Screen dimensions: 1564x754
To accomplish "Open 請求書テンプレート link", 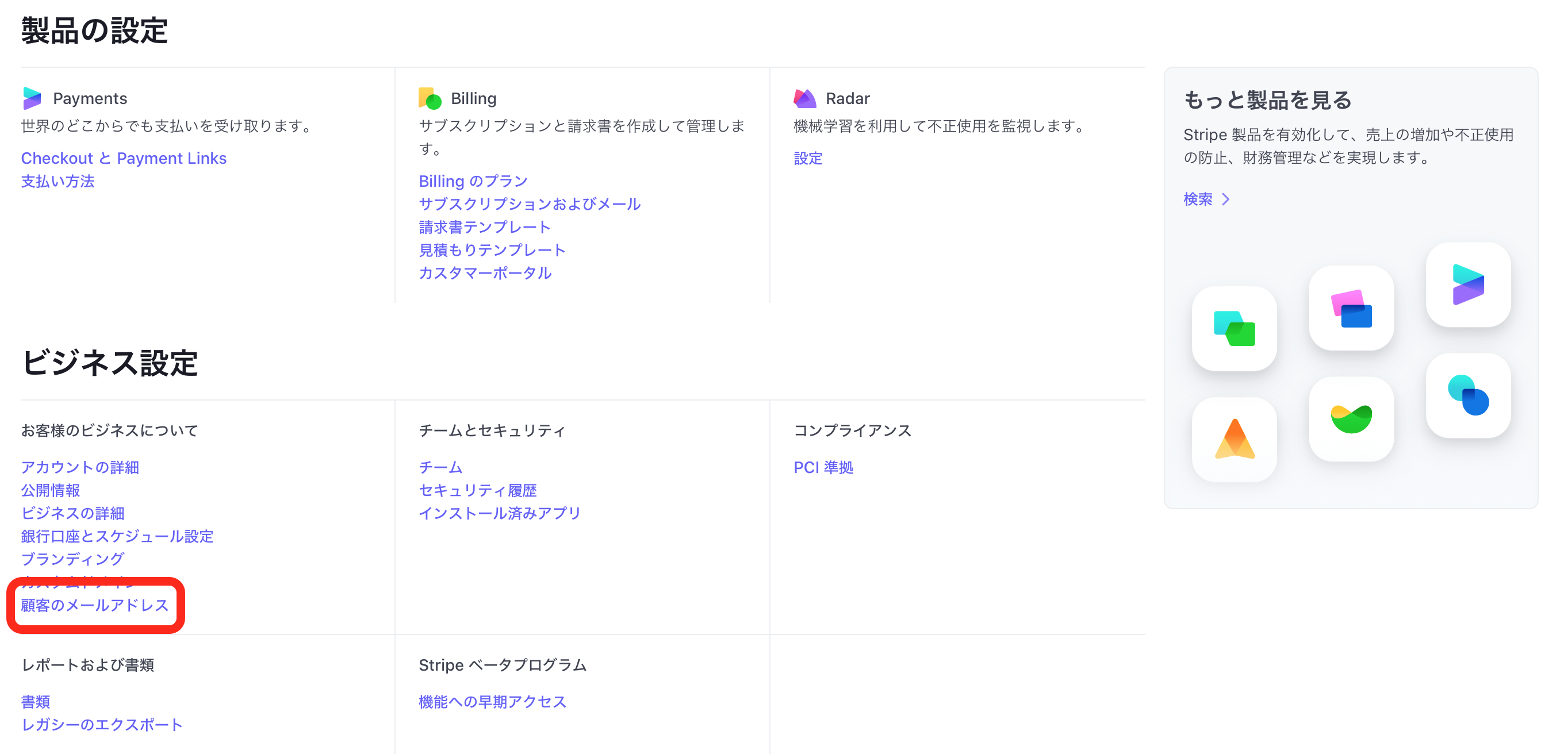I will [x=485, y=228].
